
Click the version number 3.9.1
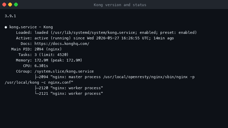point(10,16)
